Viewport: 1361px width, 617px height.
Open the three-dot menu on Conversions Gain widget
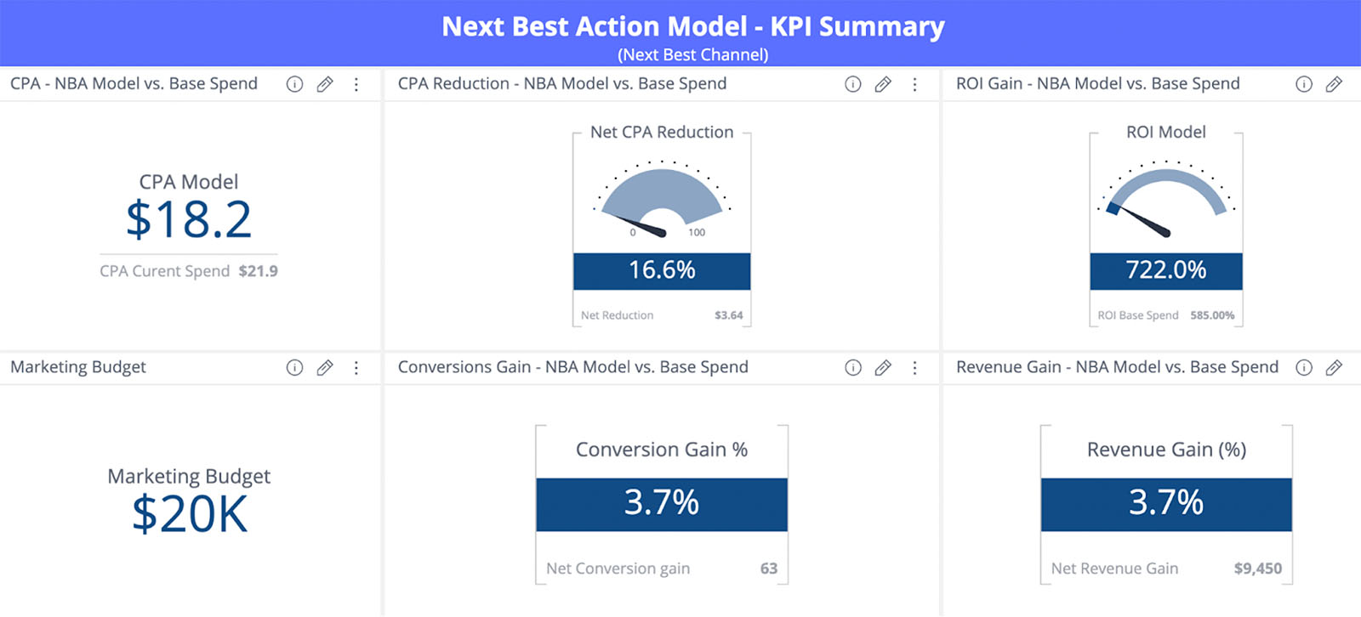(x=915, y=368)
